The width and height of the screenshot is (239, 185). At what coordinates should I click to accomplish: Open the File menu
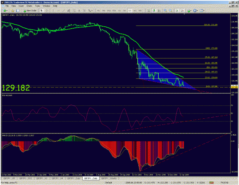(x=7, y=6)
